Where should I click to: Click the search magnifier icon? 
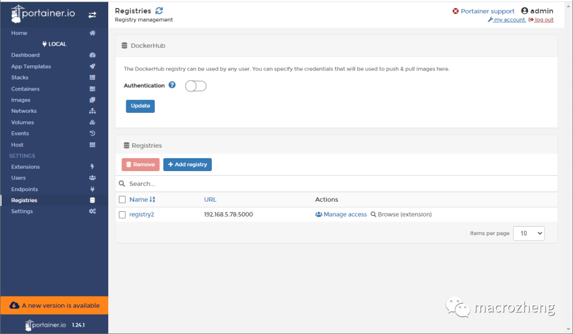(x=122, y=183)
